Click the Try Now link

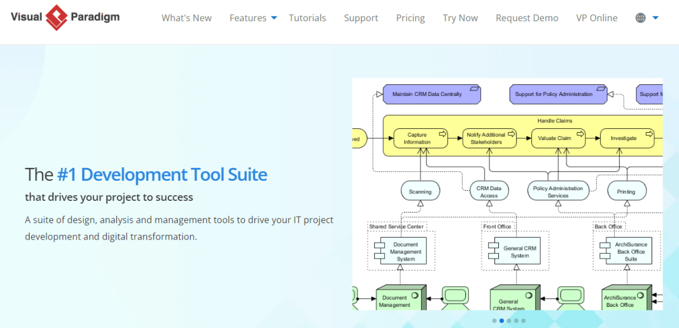click(460, 17)
